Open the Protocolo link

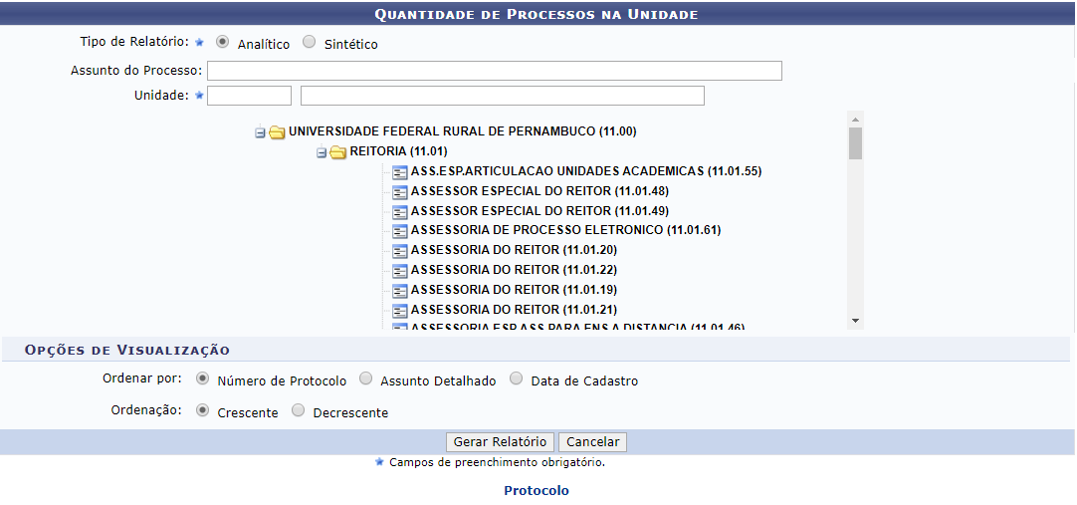click(x=537, y=491)
